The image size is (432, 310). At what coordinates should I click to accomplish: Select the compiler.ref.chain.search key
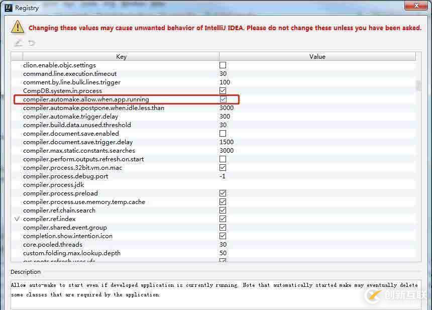click(x=59, y=210)
